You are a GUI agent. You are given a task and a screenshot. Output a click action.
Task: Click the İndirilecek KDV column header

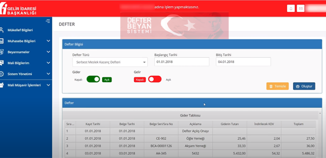[264, 124]
